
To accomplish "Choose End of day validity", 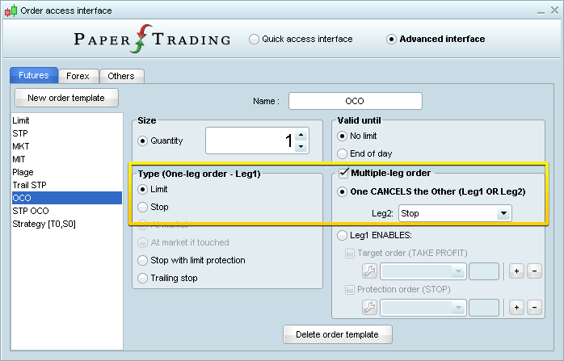I will [x=343, y=153].
